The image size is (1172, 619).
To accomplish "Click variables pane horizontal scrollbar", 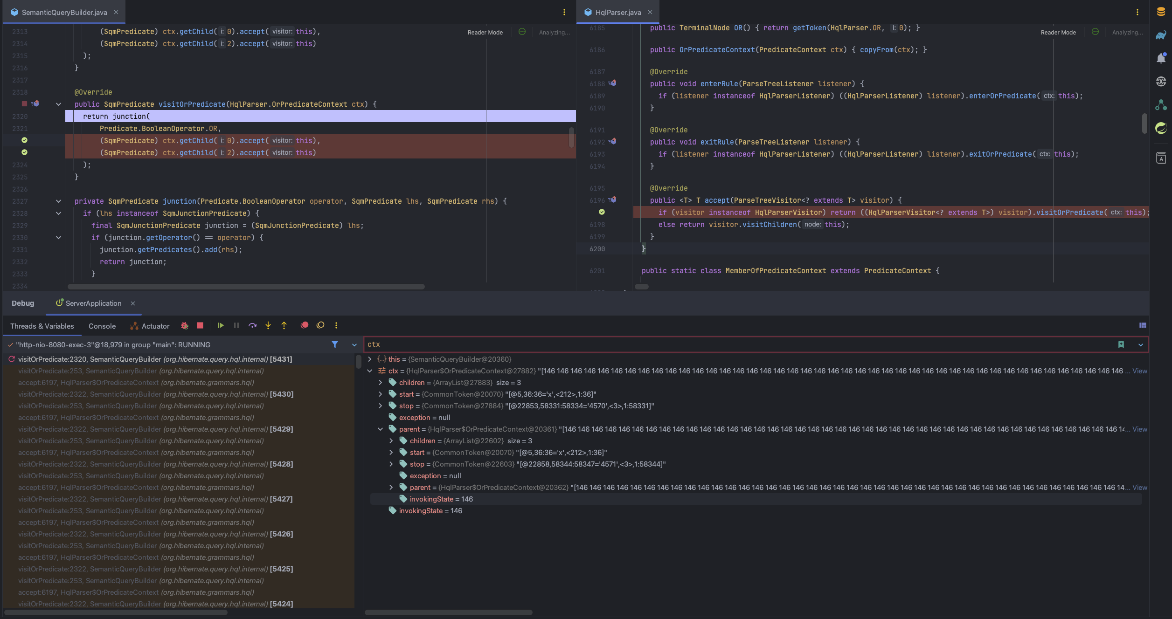I will pyautogui.click(x=448, y=612).
